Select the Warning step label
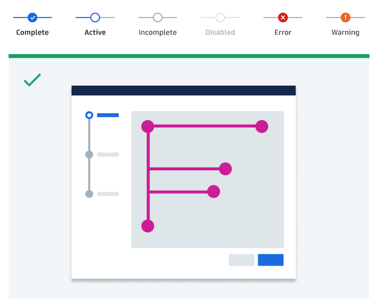The height and width of the screenshot is (306, 382). coord(345,32)
